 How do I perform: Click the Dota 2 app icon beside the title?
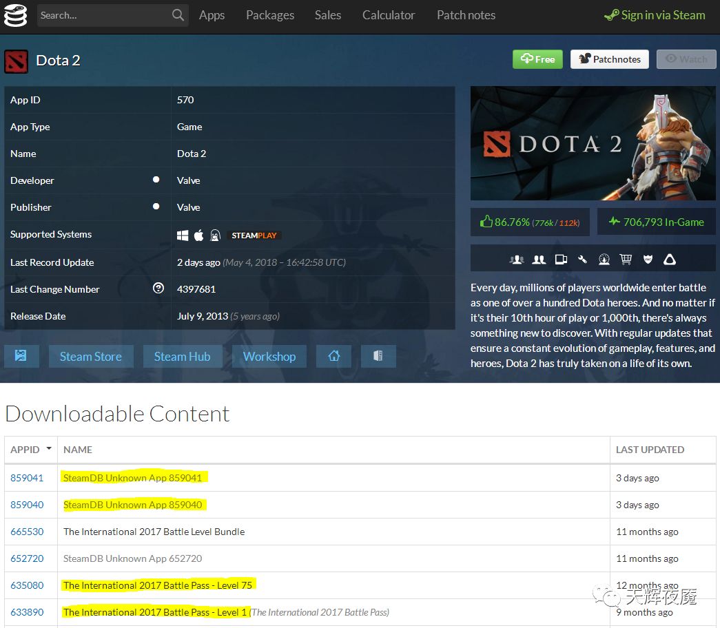click(x=16, y=61)
